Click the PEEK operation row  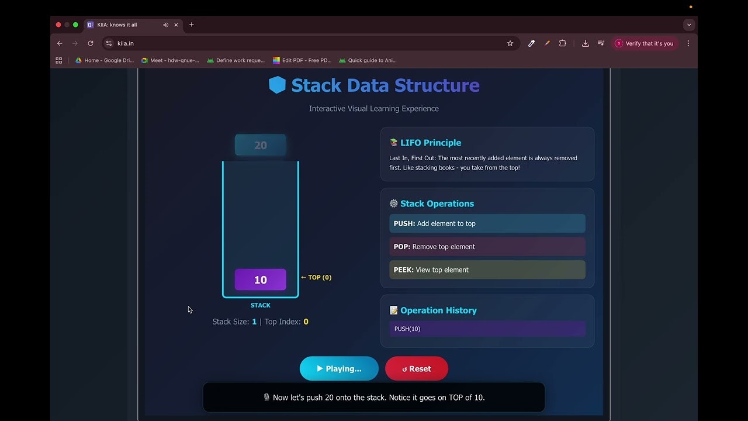tap(487, 270)
